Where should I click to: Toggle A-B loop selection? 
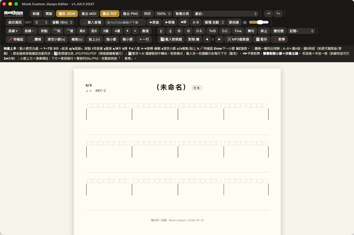tap(195, 22)
